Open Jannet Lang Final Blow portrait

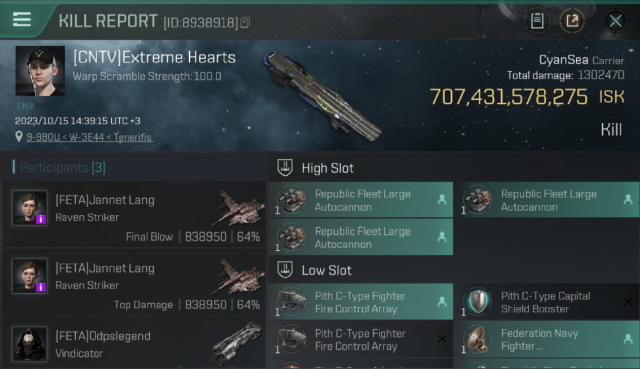(30, 208)
